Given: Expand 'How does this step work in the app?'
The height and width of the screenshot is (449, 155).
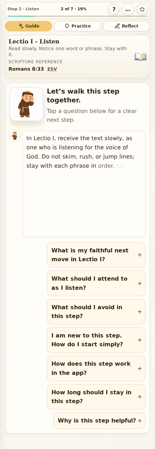Looking at the screenshot, I should [x=96, y=369].
